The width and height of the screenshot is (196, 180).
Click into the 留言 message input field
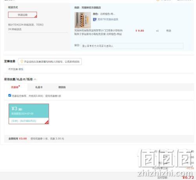click(x=132, y=46)
